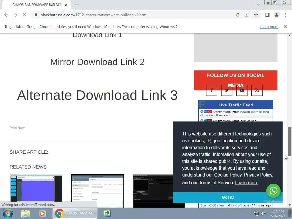This screenshot has height=219, width=292.
Task: Open Chrome side panel
Action: click(x=267, y=15)
